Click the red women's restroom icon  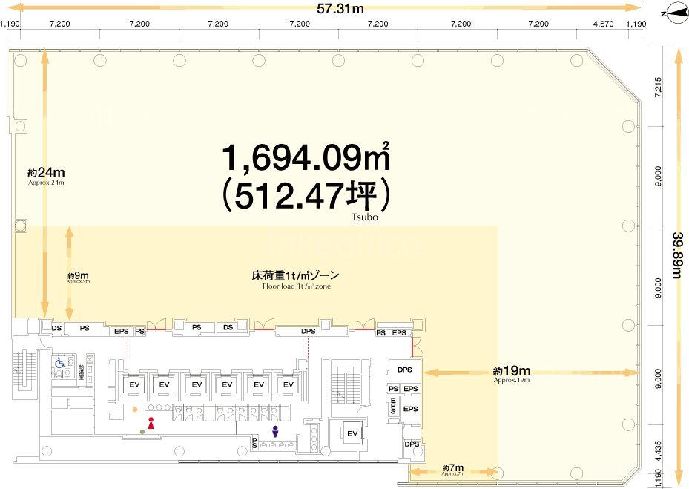click(151, 424)
